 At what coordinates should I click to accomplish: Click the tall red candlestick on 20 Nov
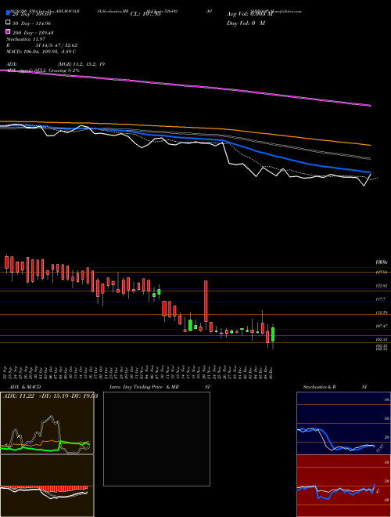click(206, 301)
